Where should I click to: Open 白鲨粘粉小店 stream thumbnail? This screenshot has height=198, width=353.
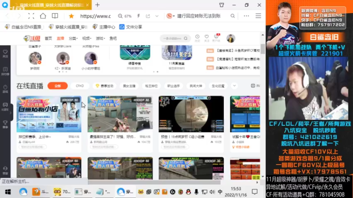point(49,114)
